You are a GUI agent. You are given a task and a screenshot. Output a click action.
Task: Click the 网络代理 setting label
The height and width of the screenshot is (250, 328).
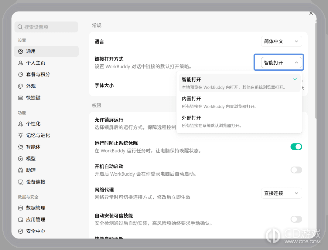click(x=104, y=190)
